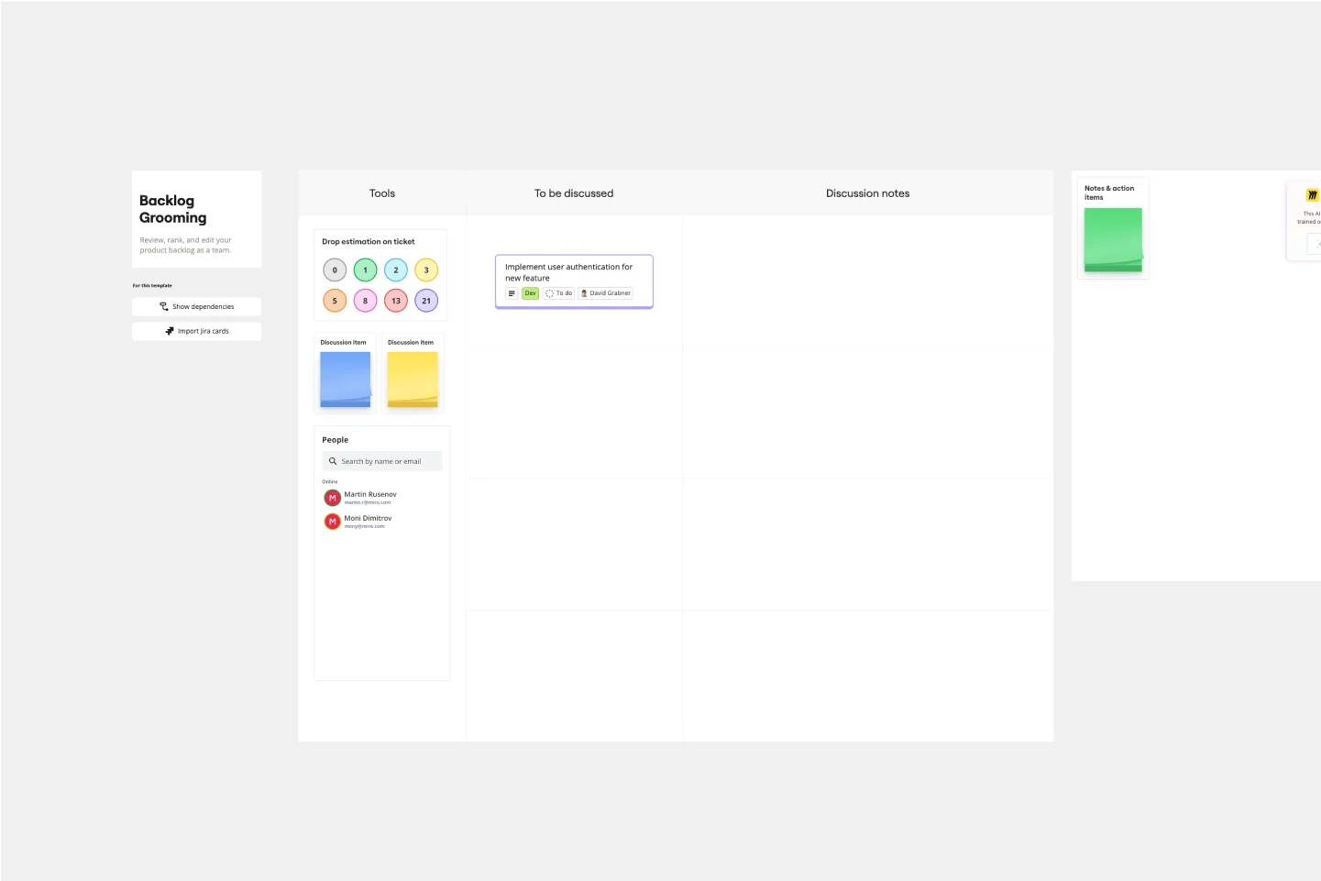This screenshot has width=1321, height=881.
Task: Pick the purple 21 estimation circle
Action: [x=426, y=301]
